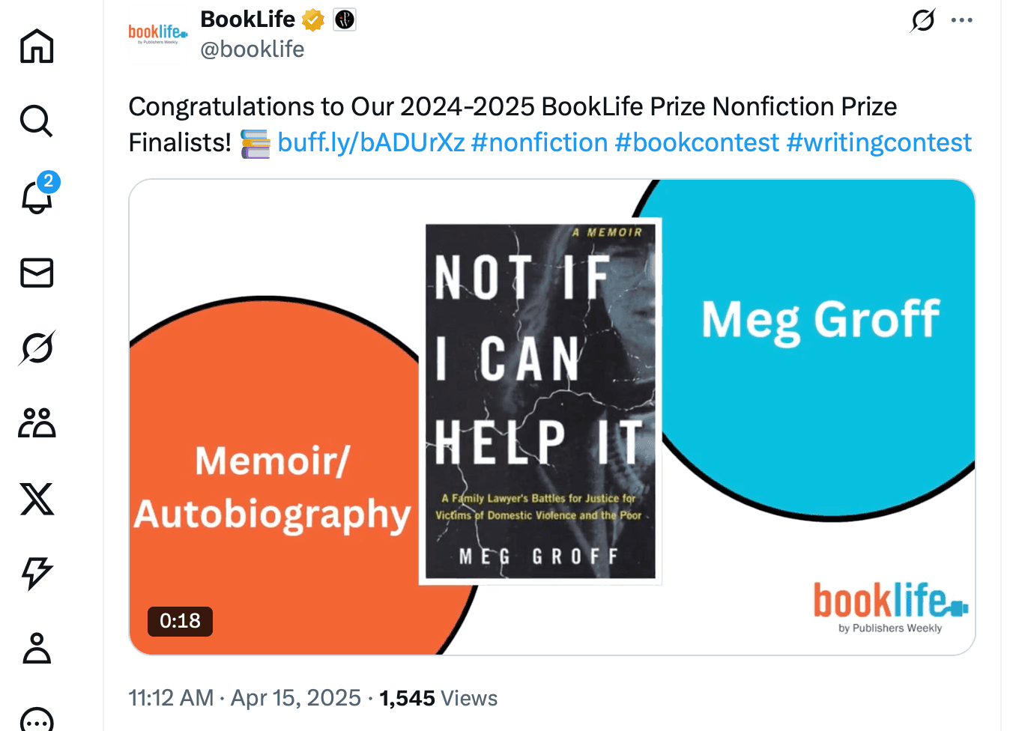Image resolution: width=1019 pixels, height=731 pixels.
Task: Open your Profile from the sidebar
Action: coord(37,649)
